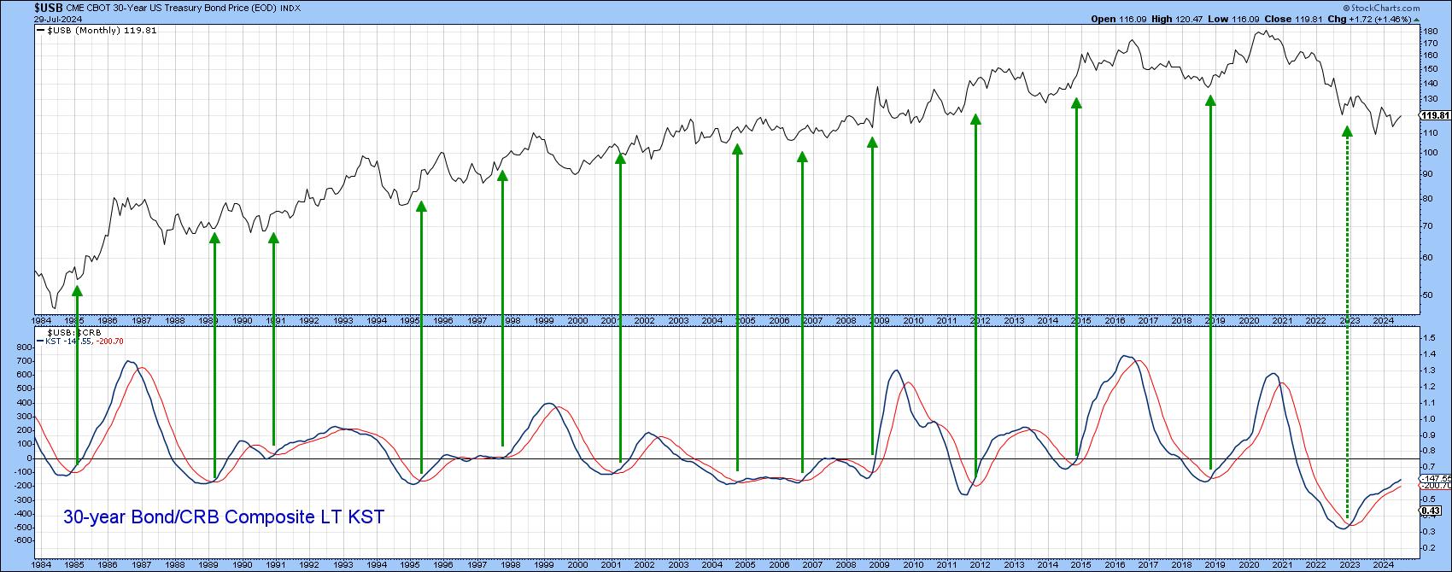
Task: Click 1987 on the bottom year axis
Action: pyautogui.click(x=142, y=565)
